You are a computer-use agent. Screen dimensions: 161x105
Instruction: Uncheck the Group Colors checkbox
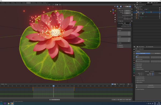[x=153, y=75]
